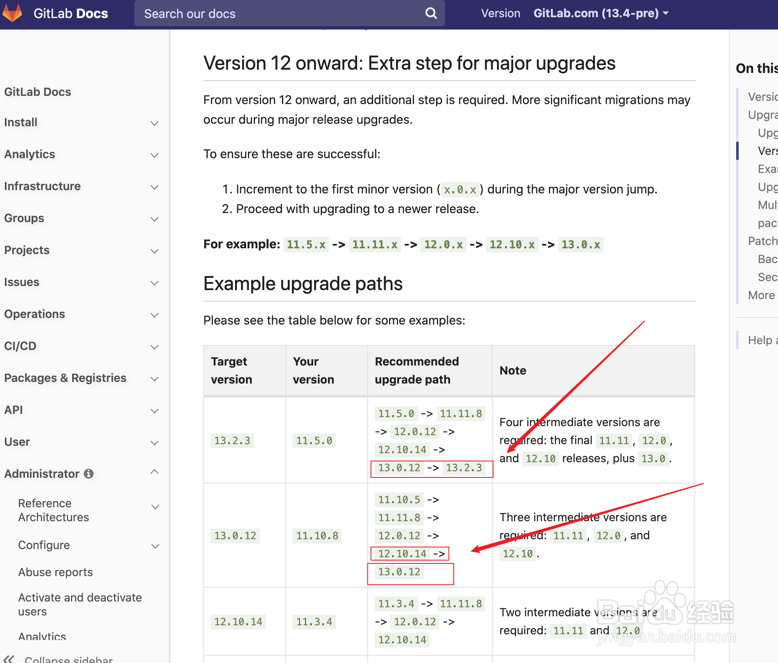
Task: Expand the API section chevron
Action: click(155, 411)
